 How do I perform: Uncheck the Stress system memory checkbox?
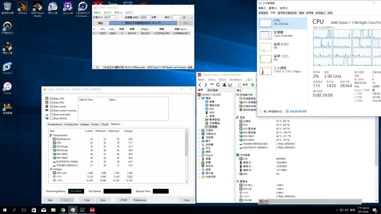point(51,110)
